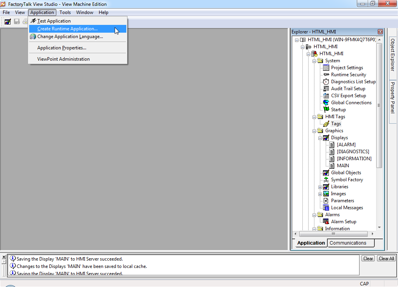Click the [ALARM] display page icon
Viewport: 398px width, 287px height.
pos(332,145)
